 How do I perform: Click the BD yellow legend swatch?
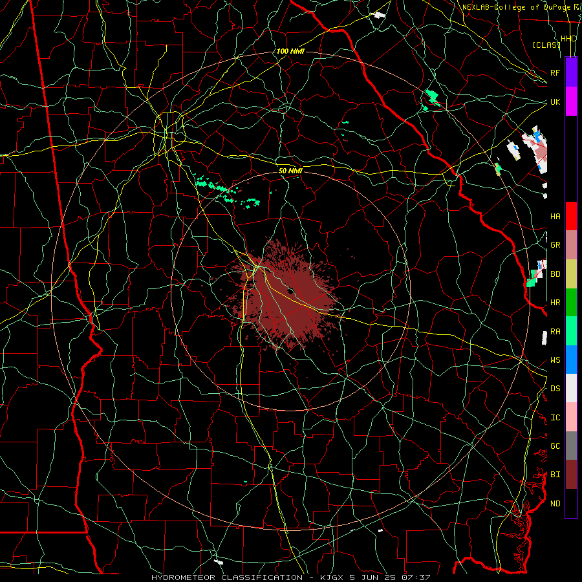571,274
